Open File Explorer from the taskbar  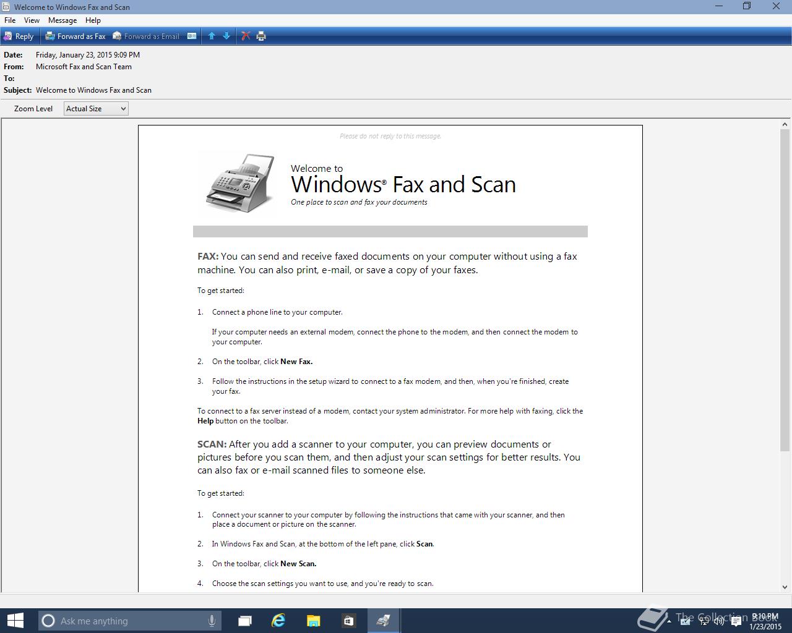coord(313,621)
